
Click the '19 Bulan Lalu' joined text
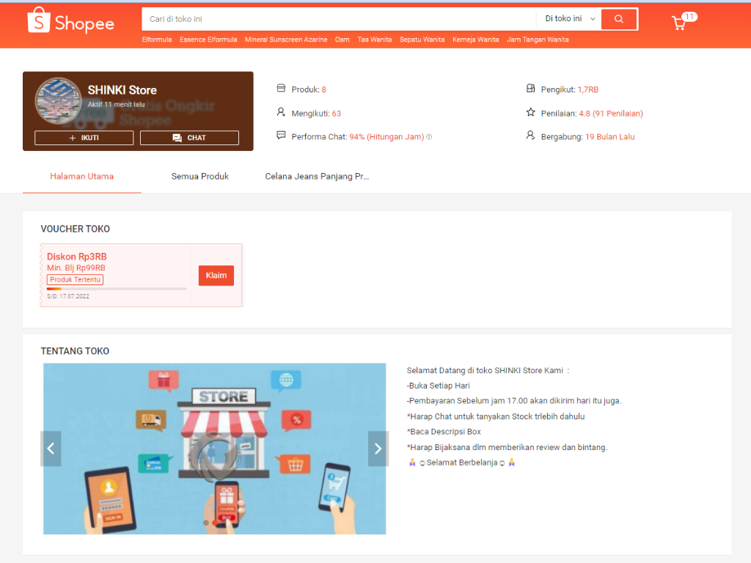tap(609, 137)
